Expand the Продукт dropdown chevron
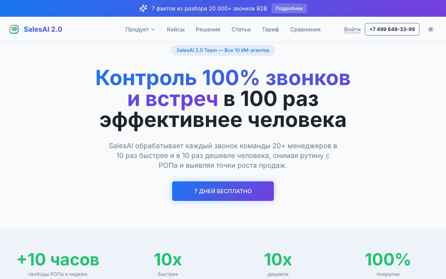 coord(153,30)
